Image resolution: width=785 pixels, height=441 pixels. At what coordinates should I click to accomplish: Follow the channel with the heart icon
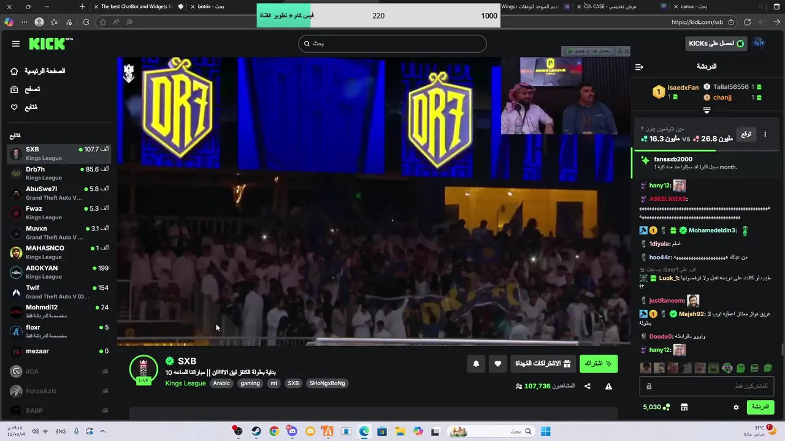coord(497,364)
